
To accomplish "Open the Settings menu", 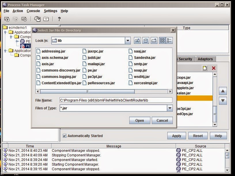I will (50, 11).
